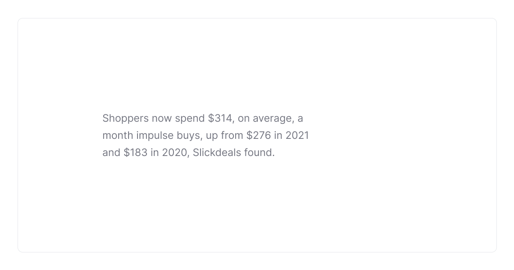Click the "$183" amount in the text

click(135, 153)
